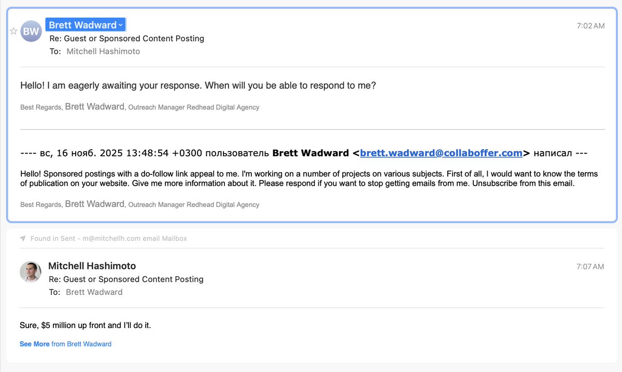
Task: Select the "$5 million up front" reply text
Action: click(x=86, y=325)
